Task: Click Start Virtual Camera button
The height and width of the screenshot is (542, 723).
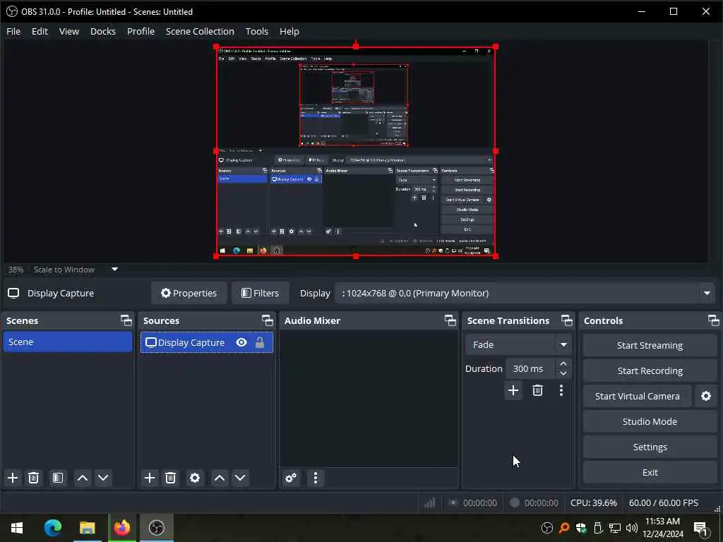Action: coord(638,396)
